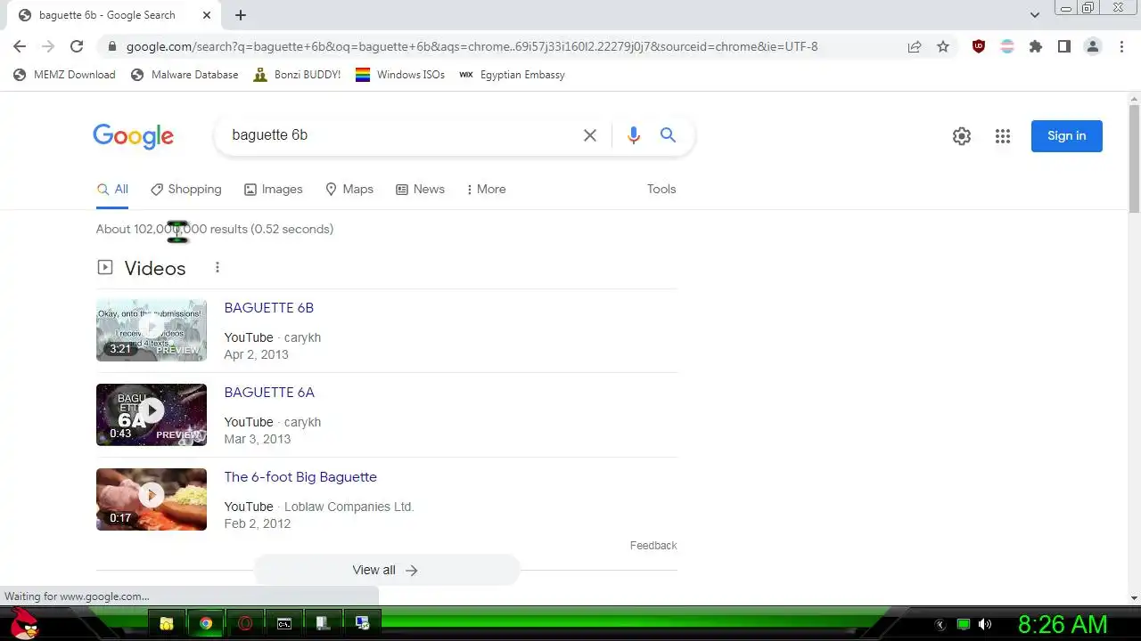
Task: Clear the search box text
Action: pyautogui.click(x=590, y=135)
